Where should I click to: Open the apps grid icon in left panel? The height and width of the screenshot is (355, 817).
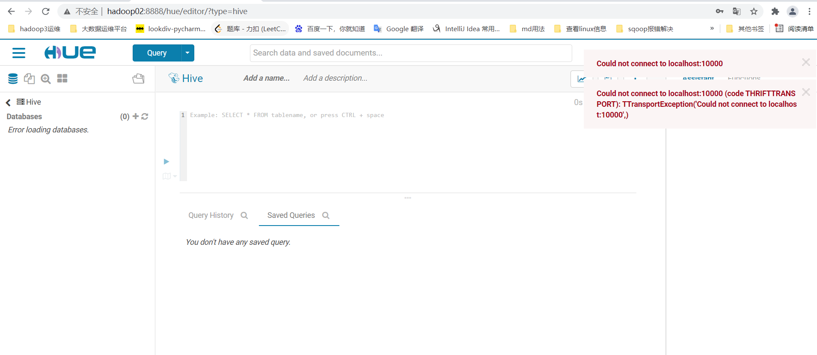62,79
